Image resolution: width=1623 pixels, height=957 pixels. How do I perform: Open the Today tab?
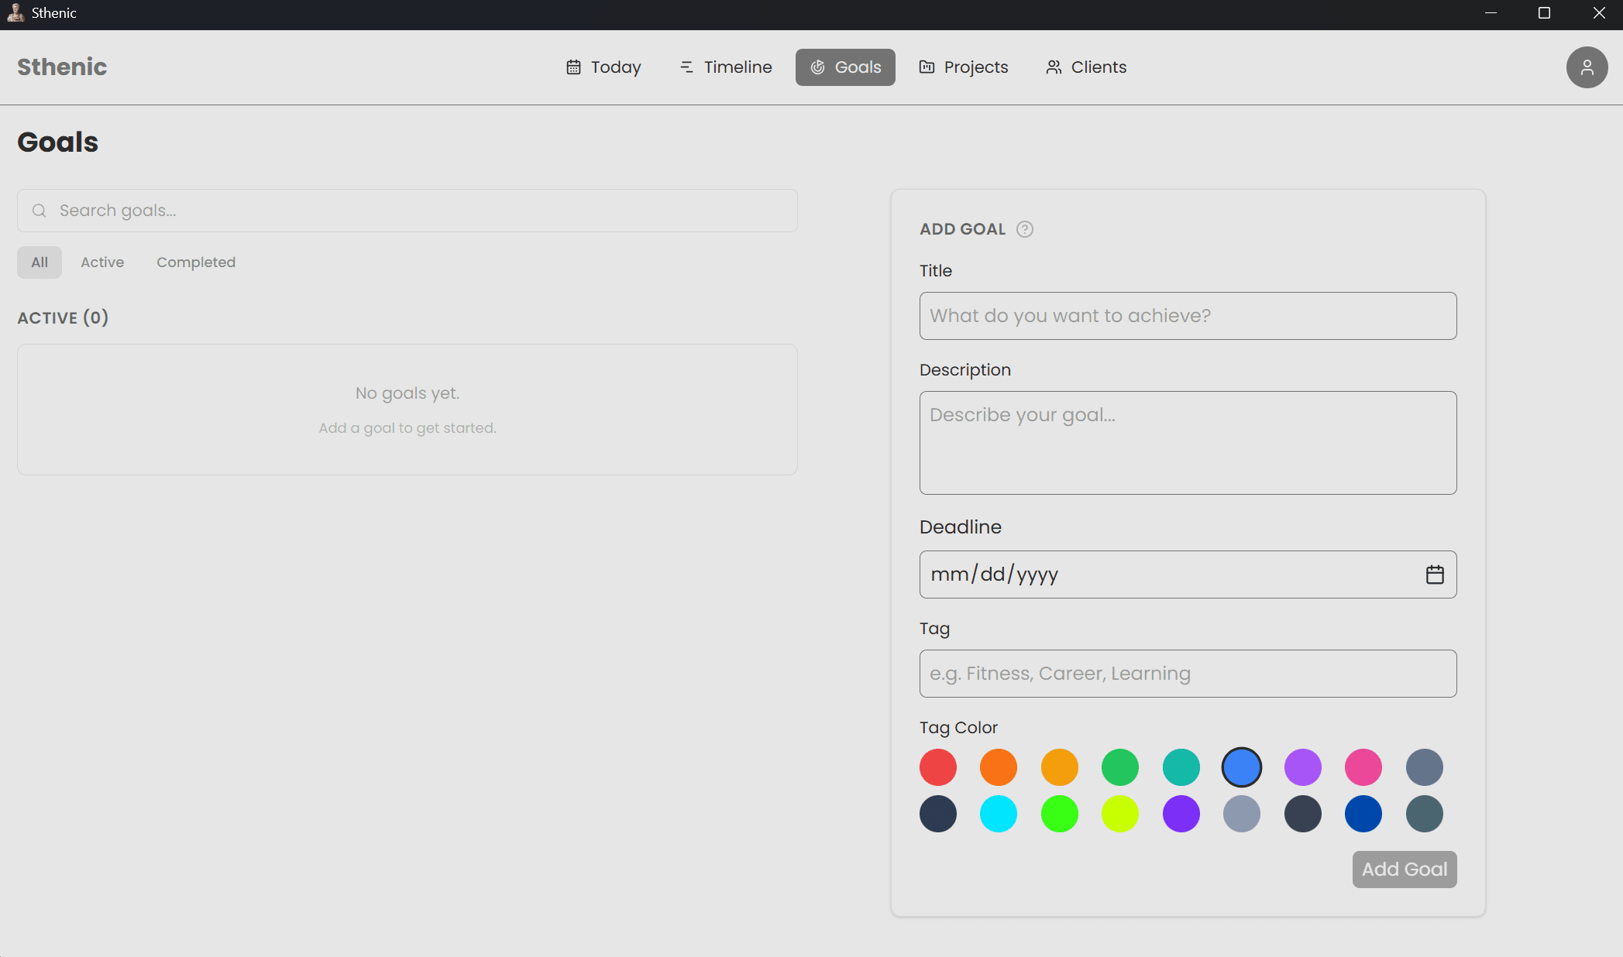pyautogui.click(x=603, y=67)
